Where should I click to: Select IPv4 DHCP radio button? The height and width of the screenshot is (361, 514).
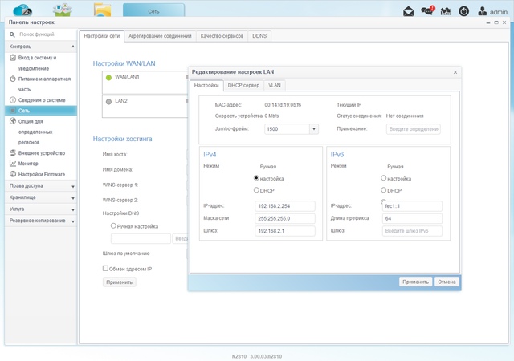[x=256, y=190]
